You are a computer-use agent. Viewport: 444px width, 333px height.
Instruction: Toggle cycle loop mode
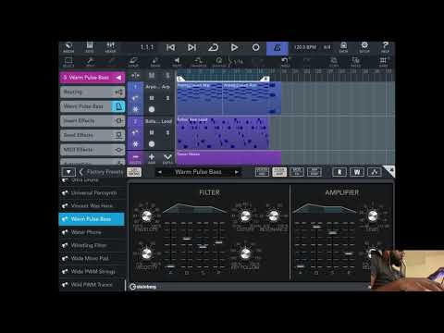(213, 47)
